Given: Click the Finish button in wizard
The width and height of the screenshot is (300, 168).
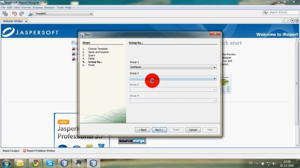Looking at the screenshot, I should (176, 130).
